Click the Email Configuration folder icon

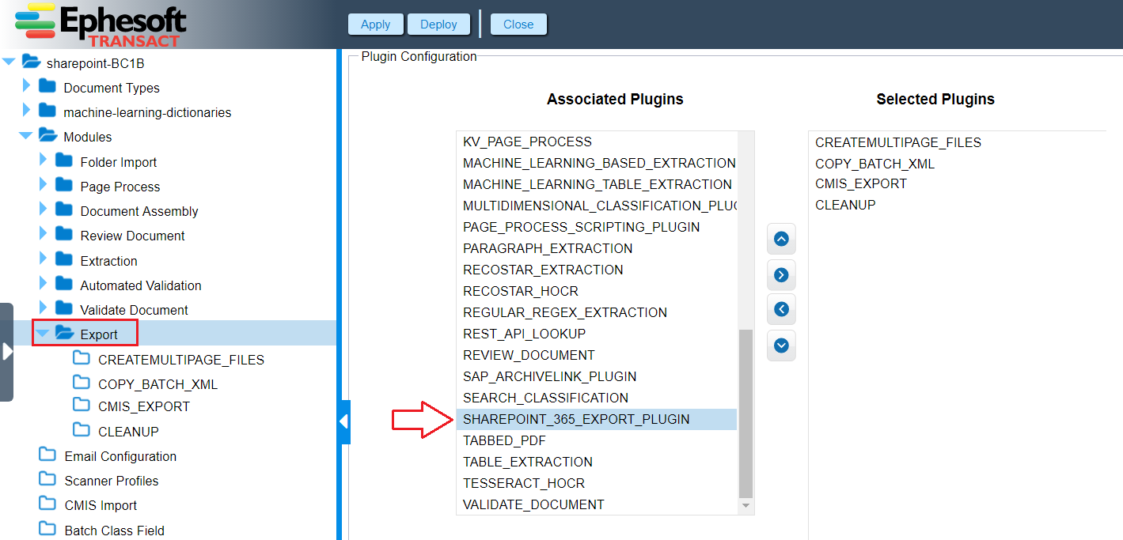click(x=47, y=455)
